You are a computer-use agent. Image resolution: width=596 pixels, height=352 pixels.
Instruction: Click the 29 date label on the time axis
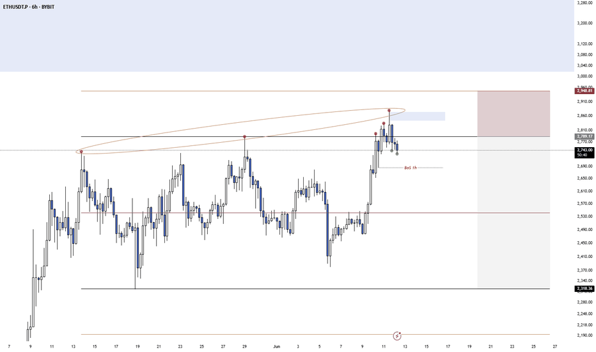tap(244, 347)
